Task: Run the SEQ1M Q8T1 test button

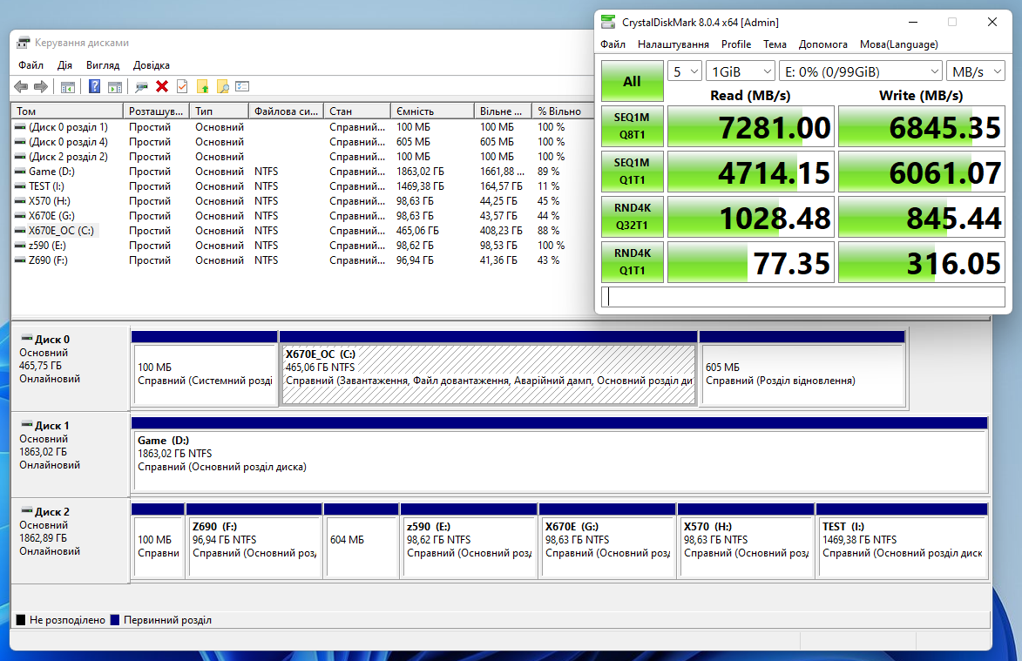Action: point(632,127)
